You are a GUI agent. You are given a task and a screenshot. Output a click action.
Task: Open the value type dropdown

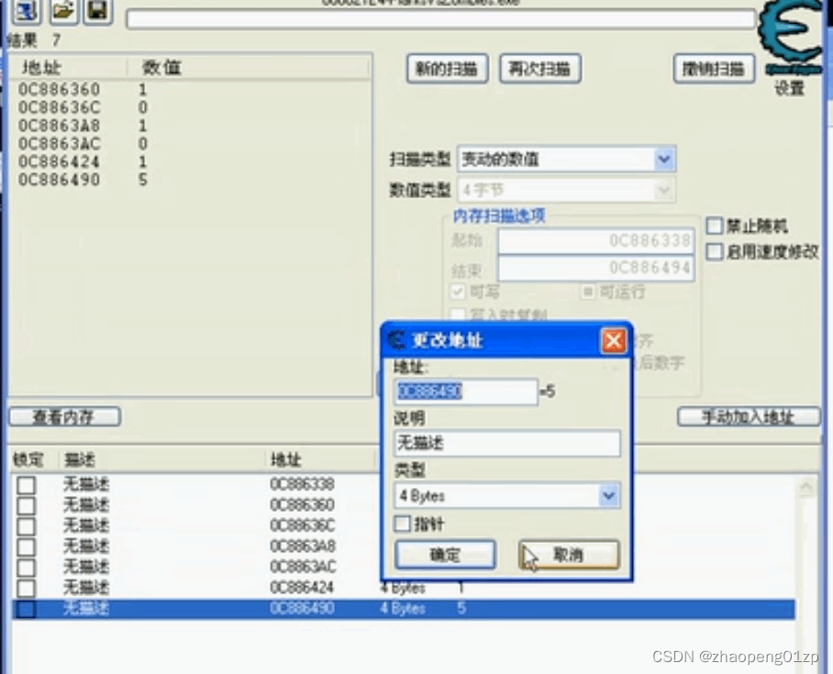664,190
